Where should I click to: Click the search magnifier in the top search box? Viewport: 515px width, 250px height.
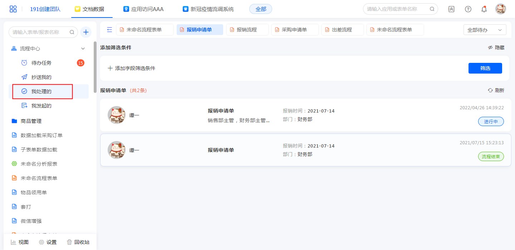click(x=432, y=9)
